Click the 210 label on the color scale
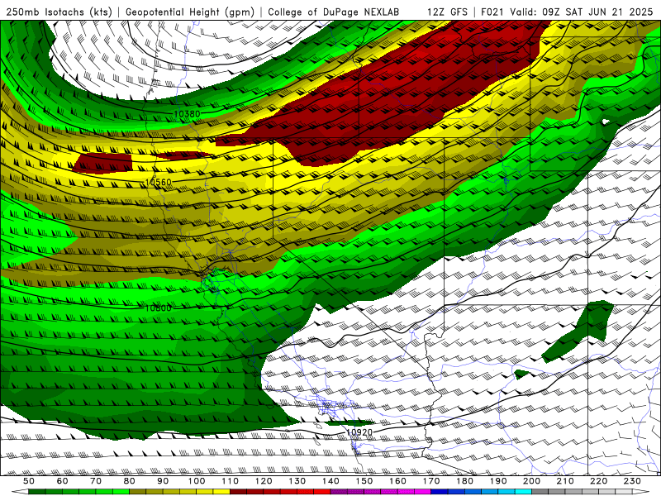Screen dimensions: 661x496 [x=565, y=481]
